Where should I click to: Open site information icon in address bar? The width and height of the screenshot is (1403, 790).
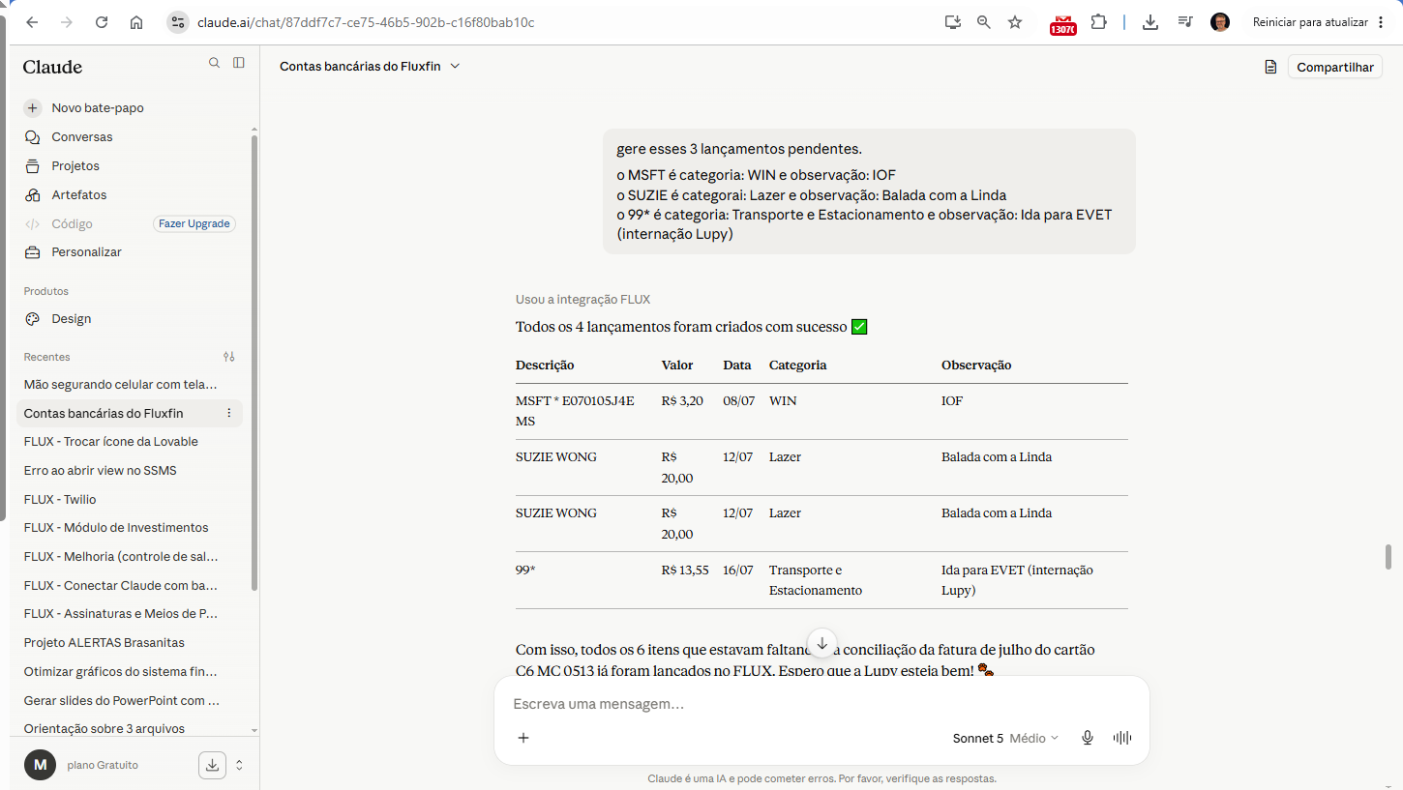pos(177,22)
